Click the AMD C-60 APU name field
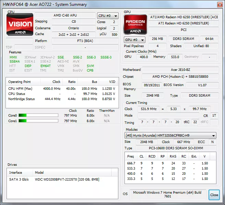Screen dimensions: 225x205 [x=65, y=15]
